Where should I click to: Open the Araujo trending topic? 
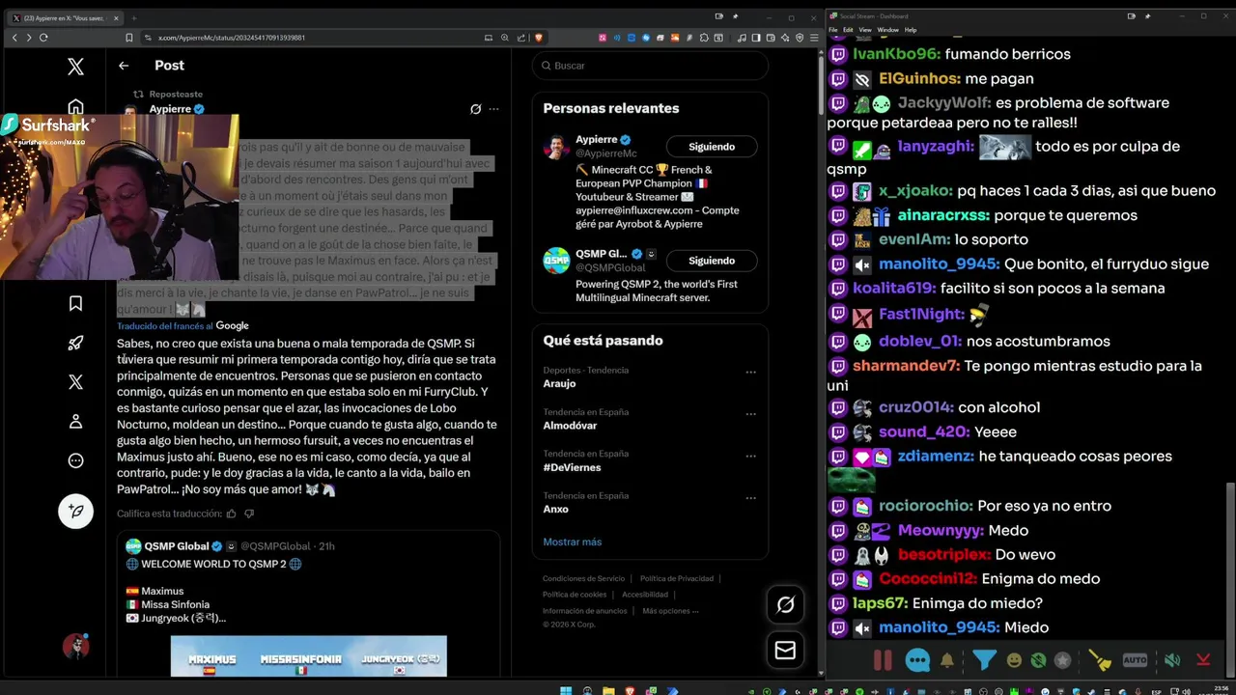559,384
